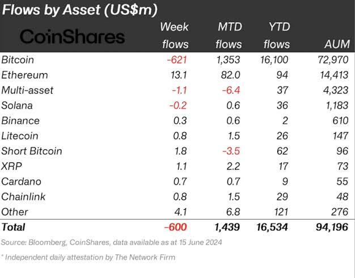
Task: Select the Short Bitcoin row label
Action: [x=32, y=151]
